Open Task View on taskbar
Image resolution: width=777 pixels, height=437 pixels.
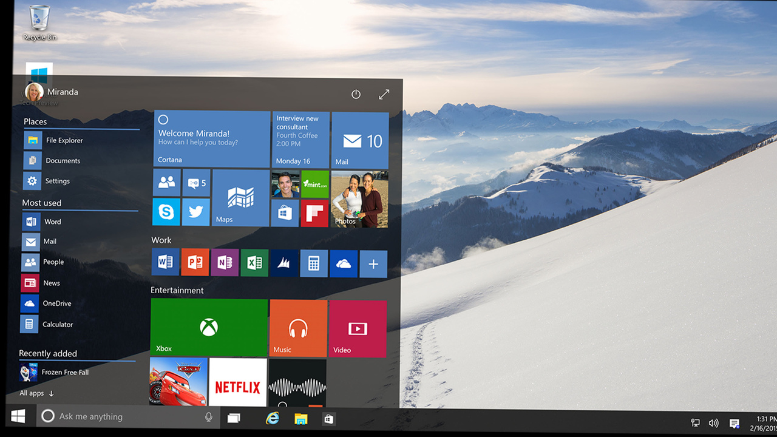234,418
